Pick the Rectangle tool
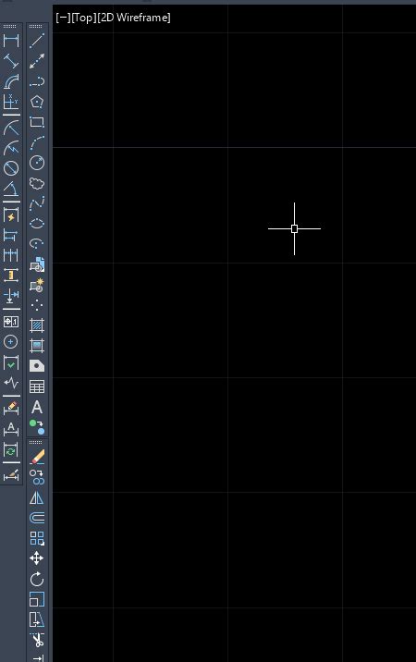416x662 pixels. (x=37, y=122)
